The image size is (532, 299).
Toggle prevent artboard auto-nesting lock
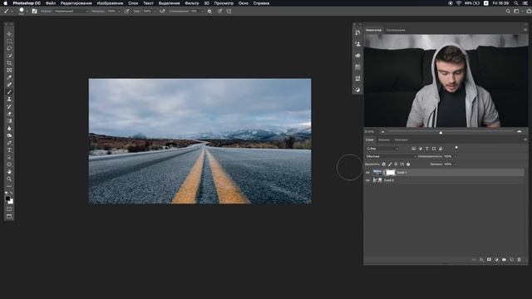pyautogui.click(x=402, y=164)
